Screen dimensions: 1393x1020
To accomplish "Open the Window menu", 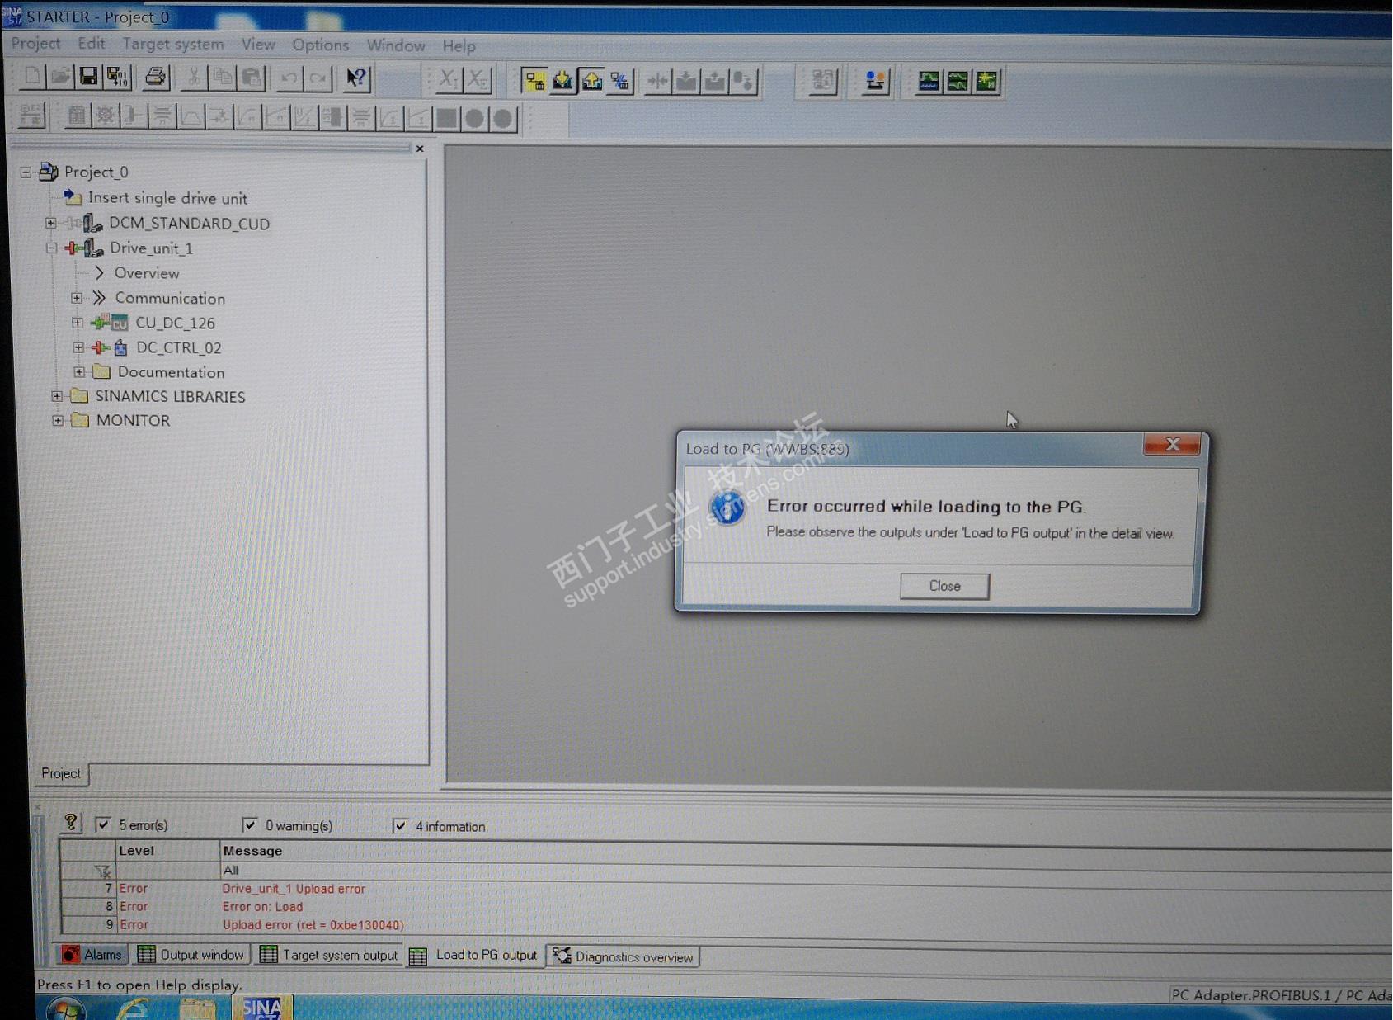I will click(x=396, y=45).
